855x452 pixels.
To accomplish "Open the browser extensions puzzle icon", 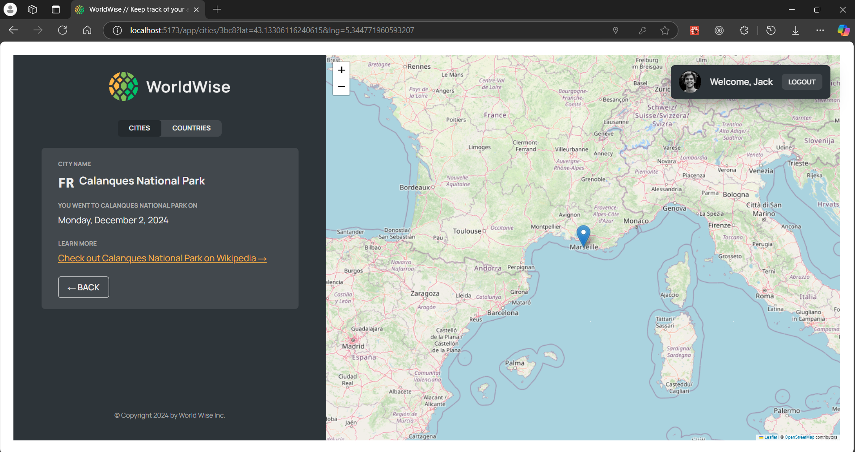I will [744, 30].
